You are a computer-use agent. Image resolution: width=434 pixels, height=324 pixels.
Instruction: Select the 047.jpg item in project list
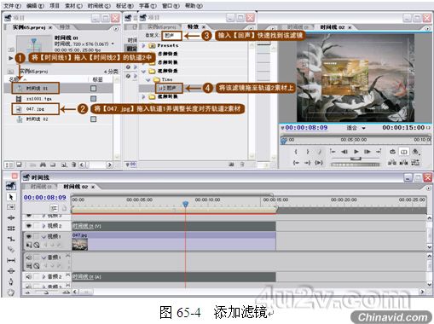[35, 109]
